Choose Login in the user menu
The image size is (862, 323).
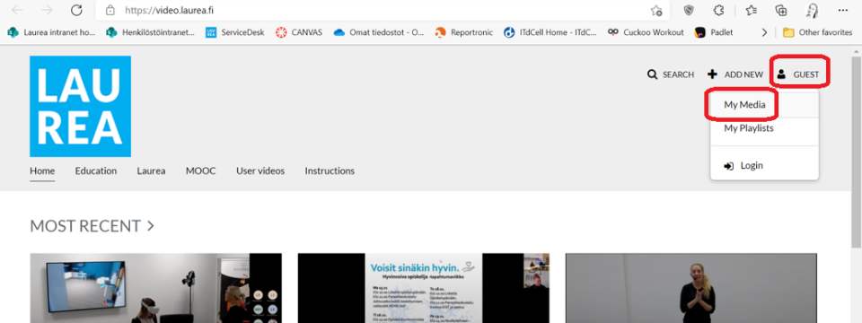(x=764, y=165)
